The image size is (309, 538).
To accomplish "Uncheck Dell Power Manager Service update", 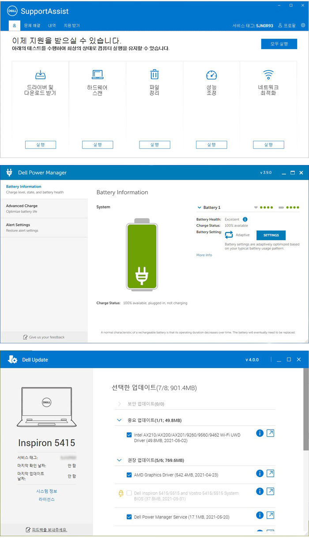I will pyautogui.click(x=129, y=517).
